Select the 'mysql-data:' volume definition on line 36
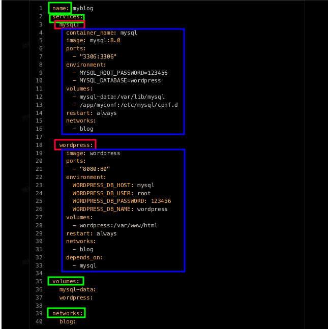The image size is (328, 329). pos(77,289)
